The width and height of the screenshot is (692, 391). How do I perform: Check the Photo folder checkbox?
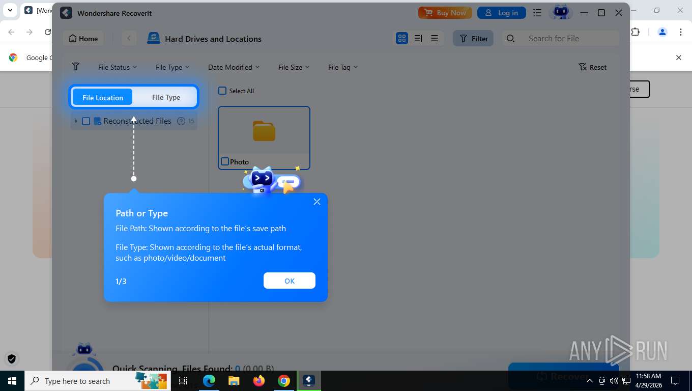point(225,161)
